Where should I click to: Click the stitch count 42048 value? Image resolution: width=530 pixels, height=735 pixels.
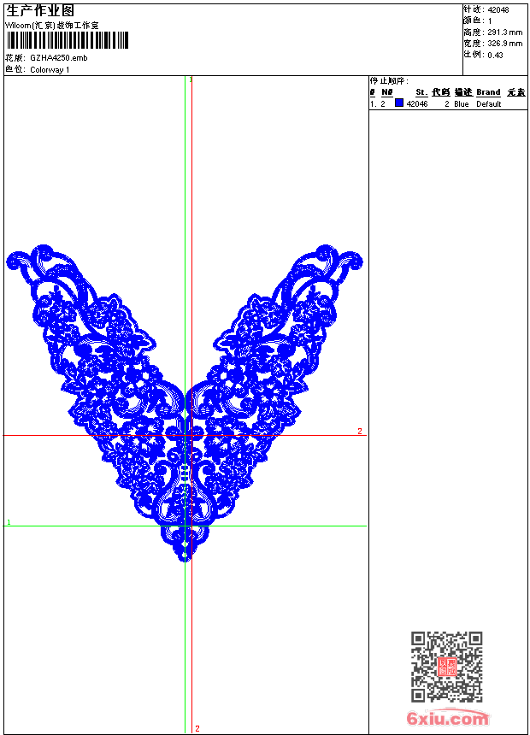[498, 9]
